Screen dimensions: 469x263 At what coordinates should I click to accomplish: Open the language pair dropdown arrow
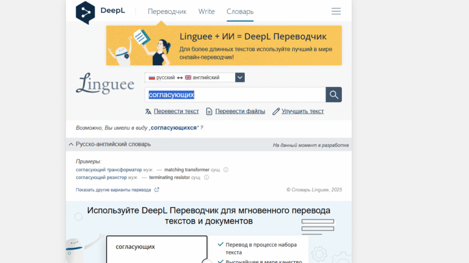tap(240, 77)
